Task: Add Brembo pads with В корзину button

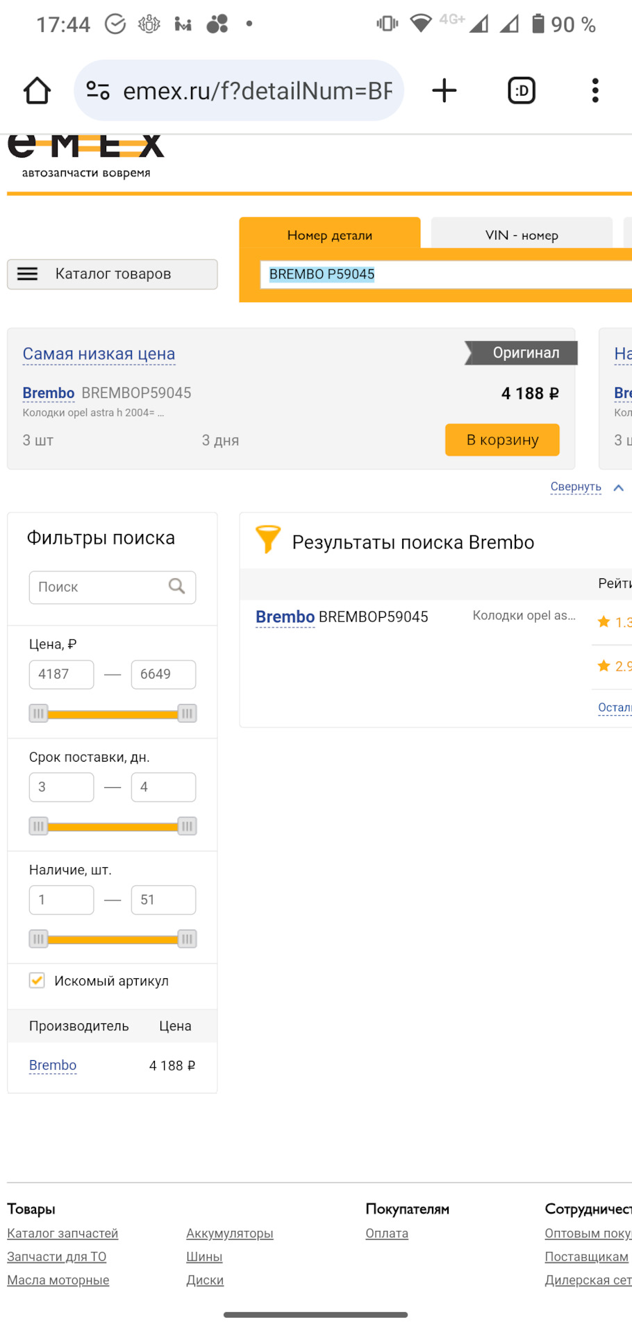Action: point(502,439)
